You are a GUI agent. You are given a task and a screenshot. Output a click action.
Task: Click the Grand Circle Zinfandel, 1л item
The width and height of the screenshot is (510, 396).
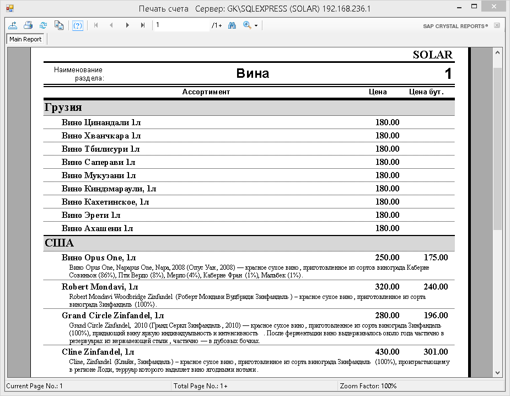pyautogui.click(x=113, y=315)
